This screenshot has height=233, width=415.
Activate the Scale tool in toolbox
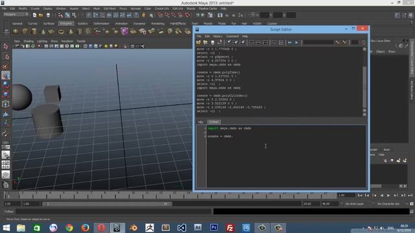click(x=6, y=94)
